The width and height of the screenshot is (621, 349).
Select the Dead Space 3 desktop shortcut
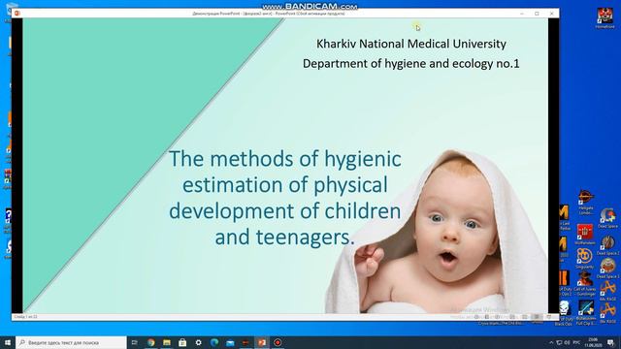pos(607,268)
